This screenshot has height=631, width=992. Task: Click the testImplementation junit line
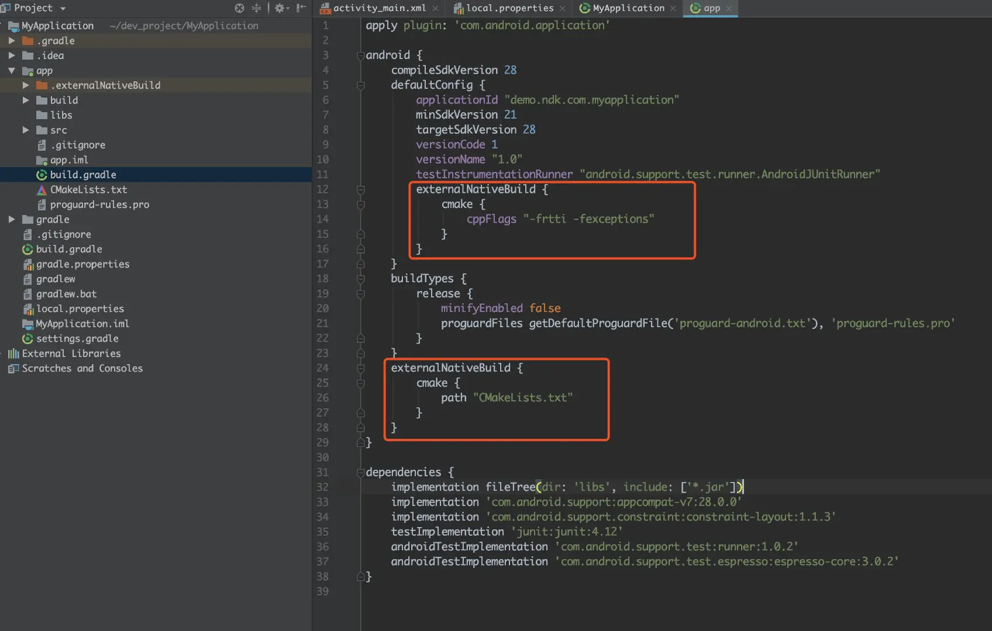tap(507, 532)
